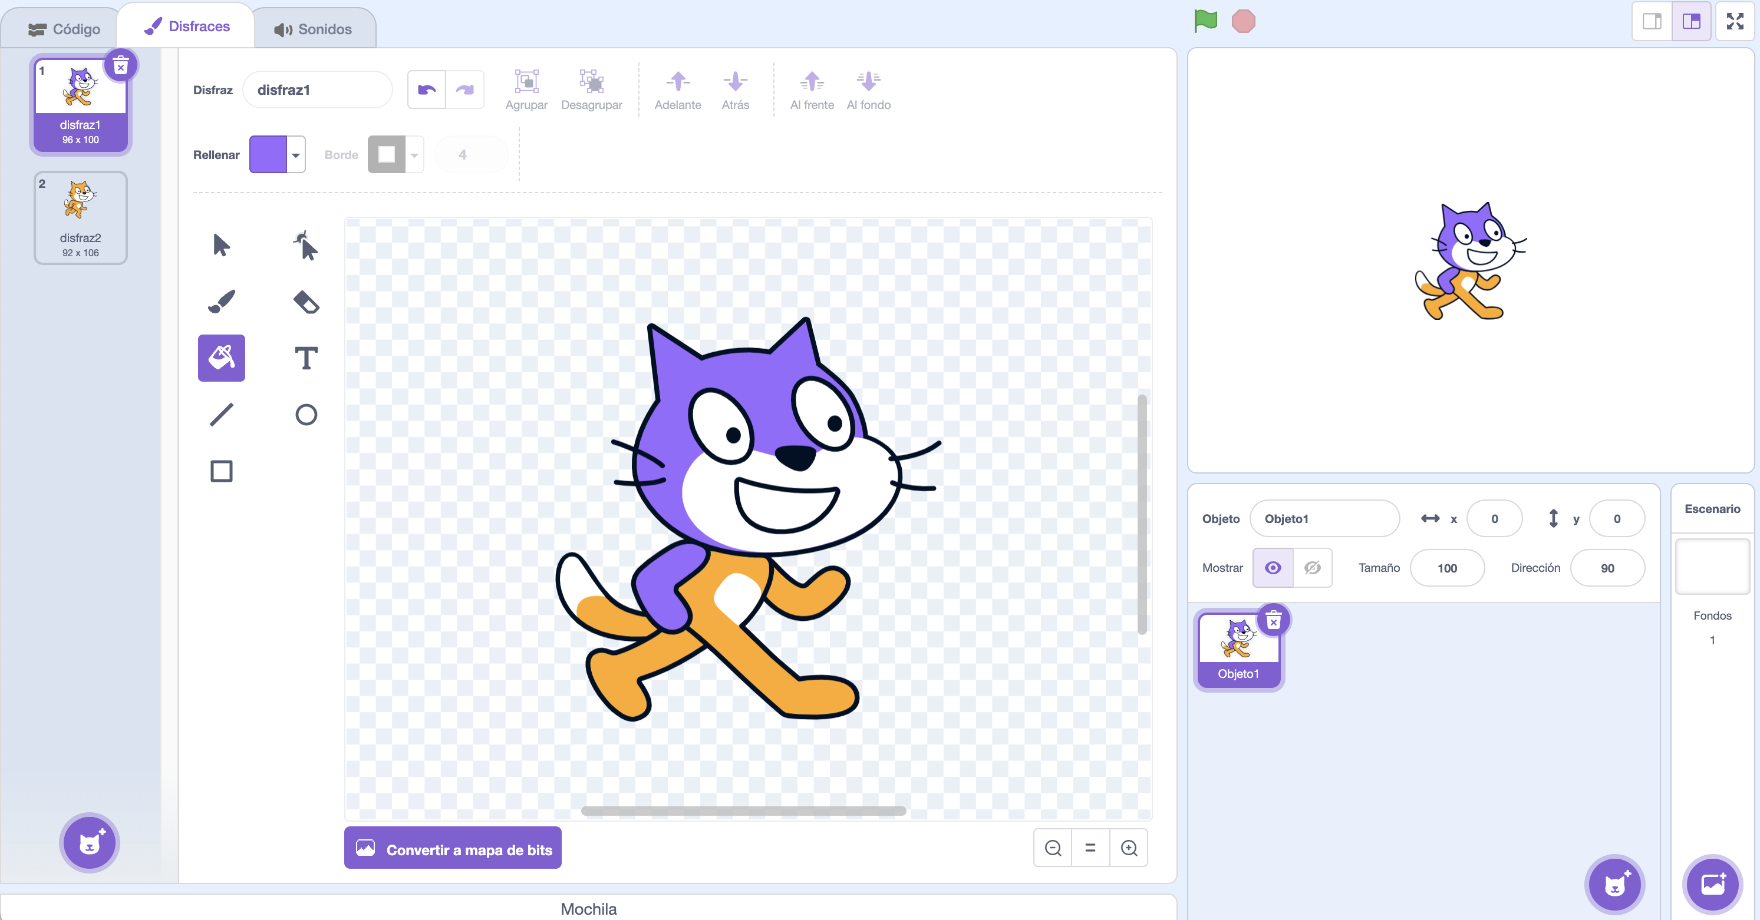Click the horizontal canvas scrollbar
This screenshot has height=920, width=1760.
[x=743, y=811]
